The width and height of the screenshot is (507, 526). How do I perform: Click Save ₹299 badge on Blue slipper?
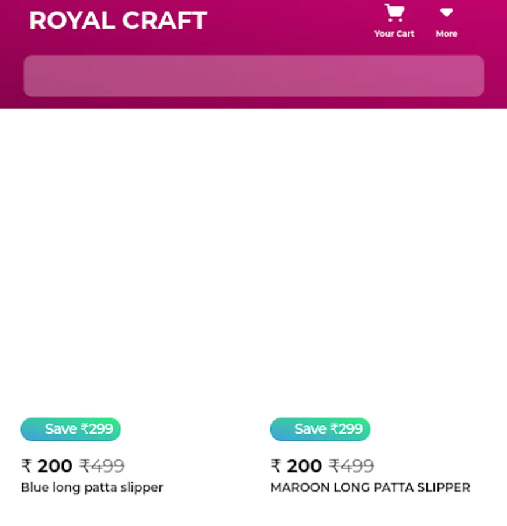pos(71,429)
